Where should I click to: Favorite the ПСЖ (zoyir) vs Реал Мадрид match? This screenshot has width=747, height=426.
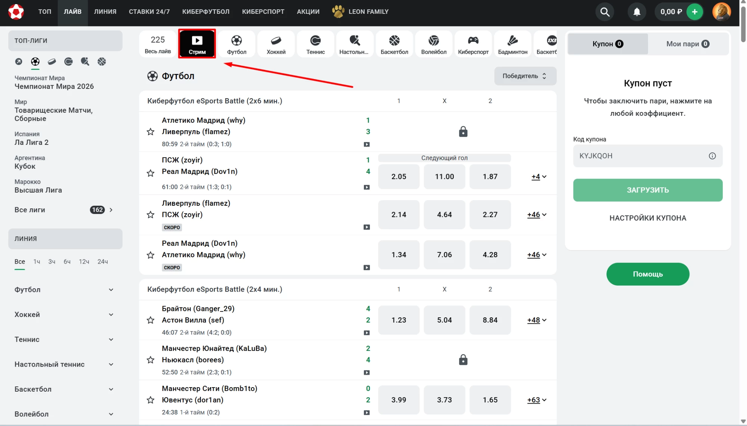click(151, 173)
